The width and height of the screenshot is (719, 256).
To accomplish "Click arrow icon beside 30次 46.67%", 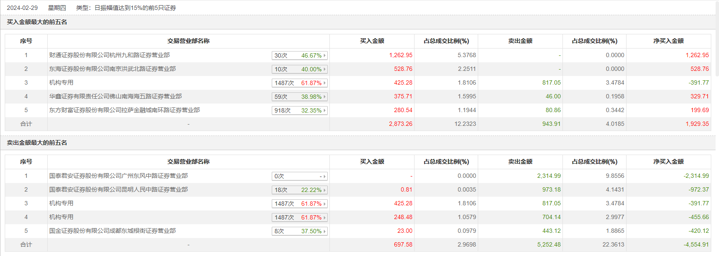I will [325, 55].
